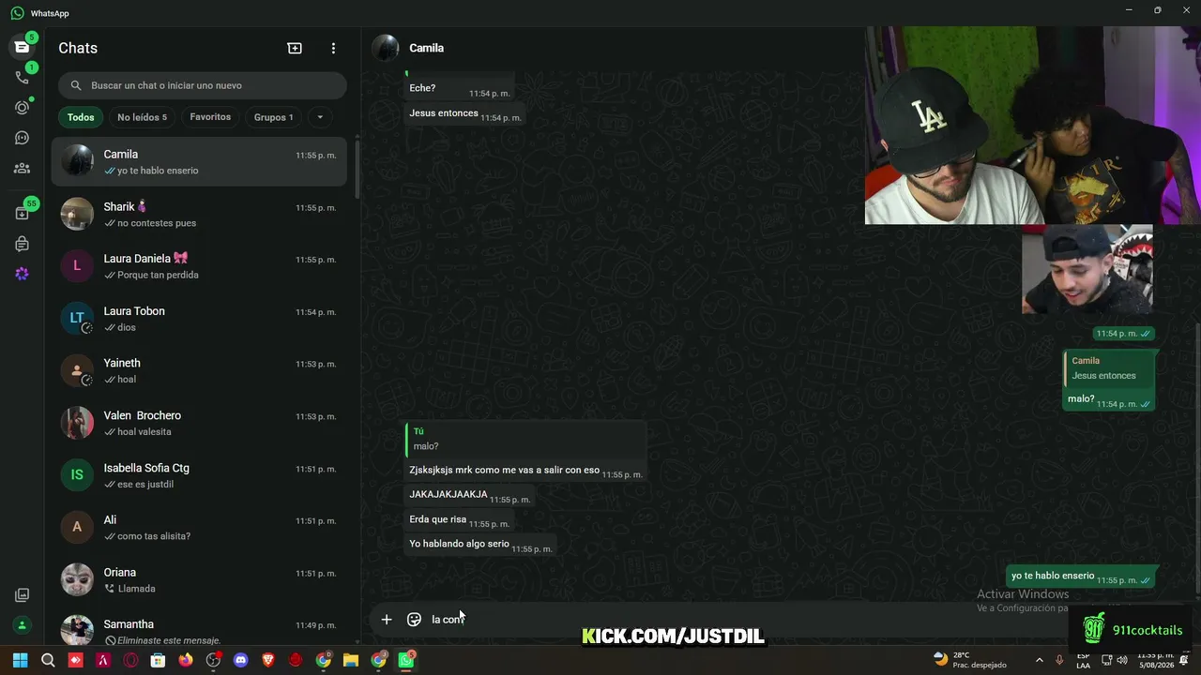Click the chat search field

point(203,85)
